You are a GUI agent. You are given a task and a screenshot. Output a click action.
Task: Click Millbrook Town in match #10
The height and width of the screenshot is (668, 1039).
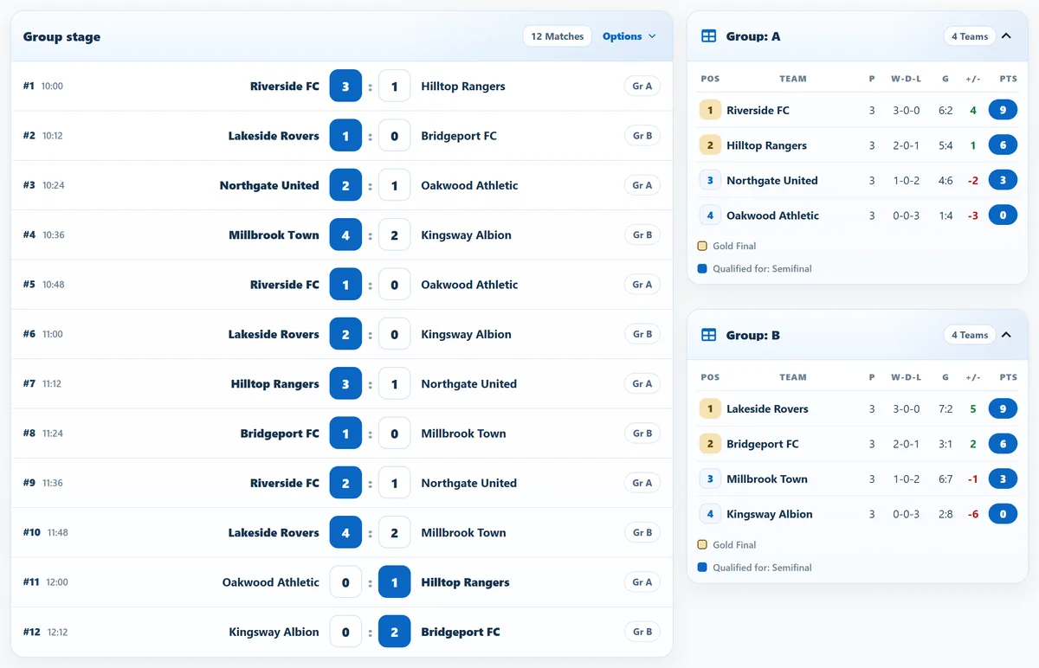(x=463, y=533)
